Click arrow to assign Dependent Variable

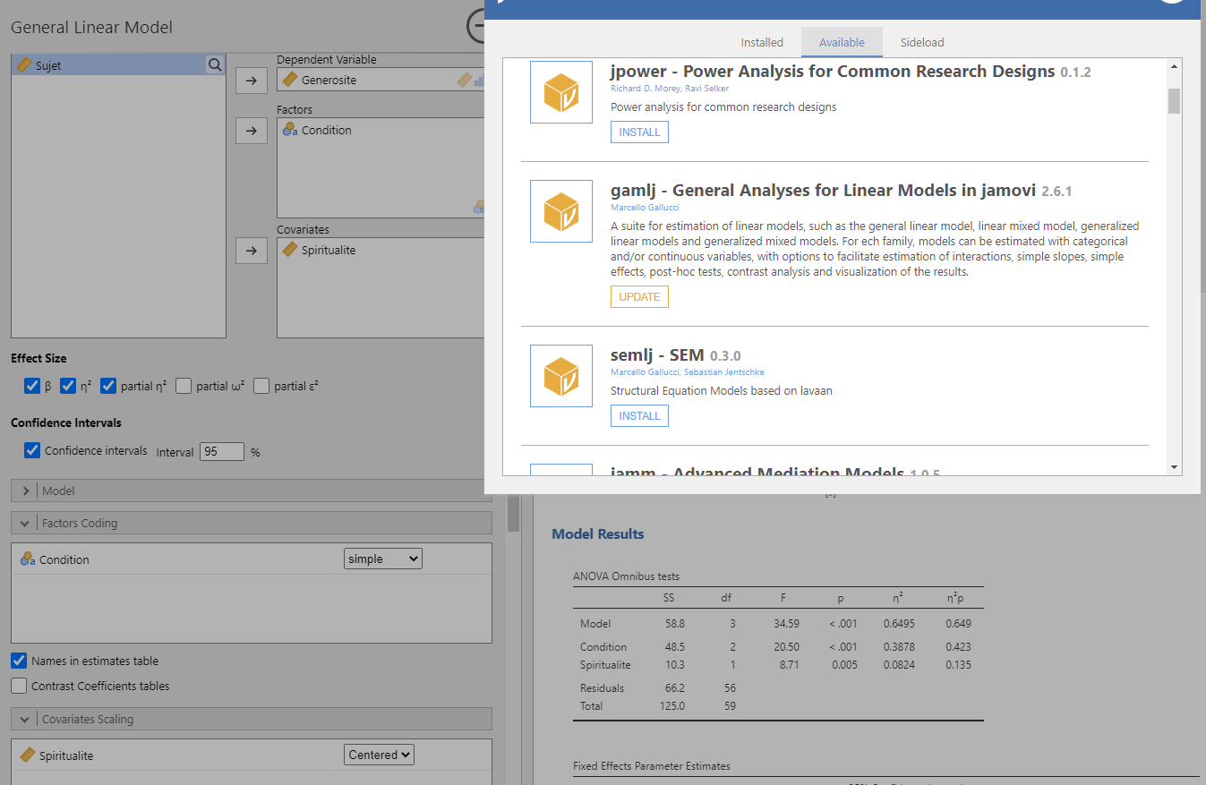[x=252, y=81]
